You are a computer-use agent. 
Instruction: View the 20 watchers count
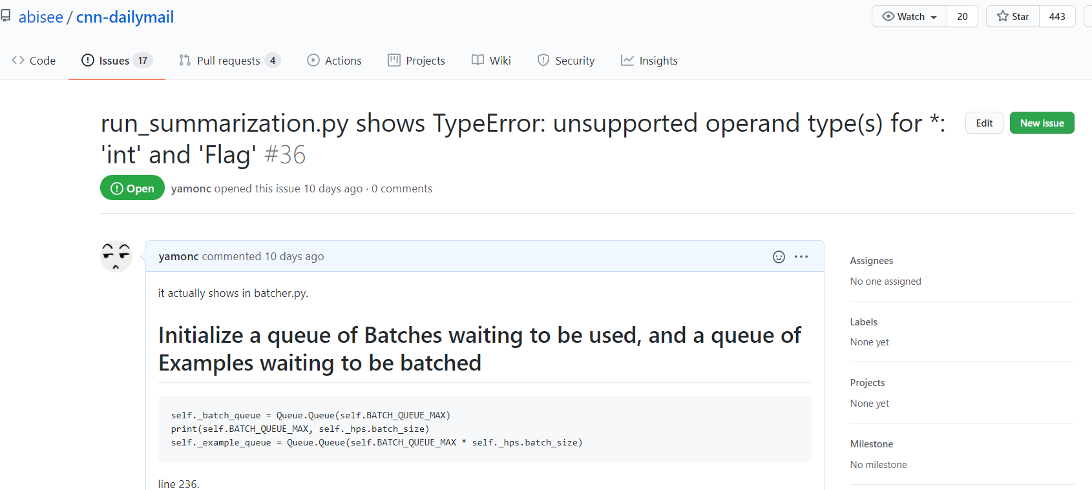tap(962, 17)
